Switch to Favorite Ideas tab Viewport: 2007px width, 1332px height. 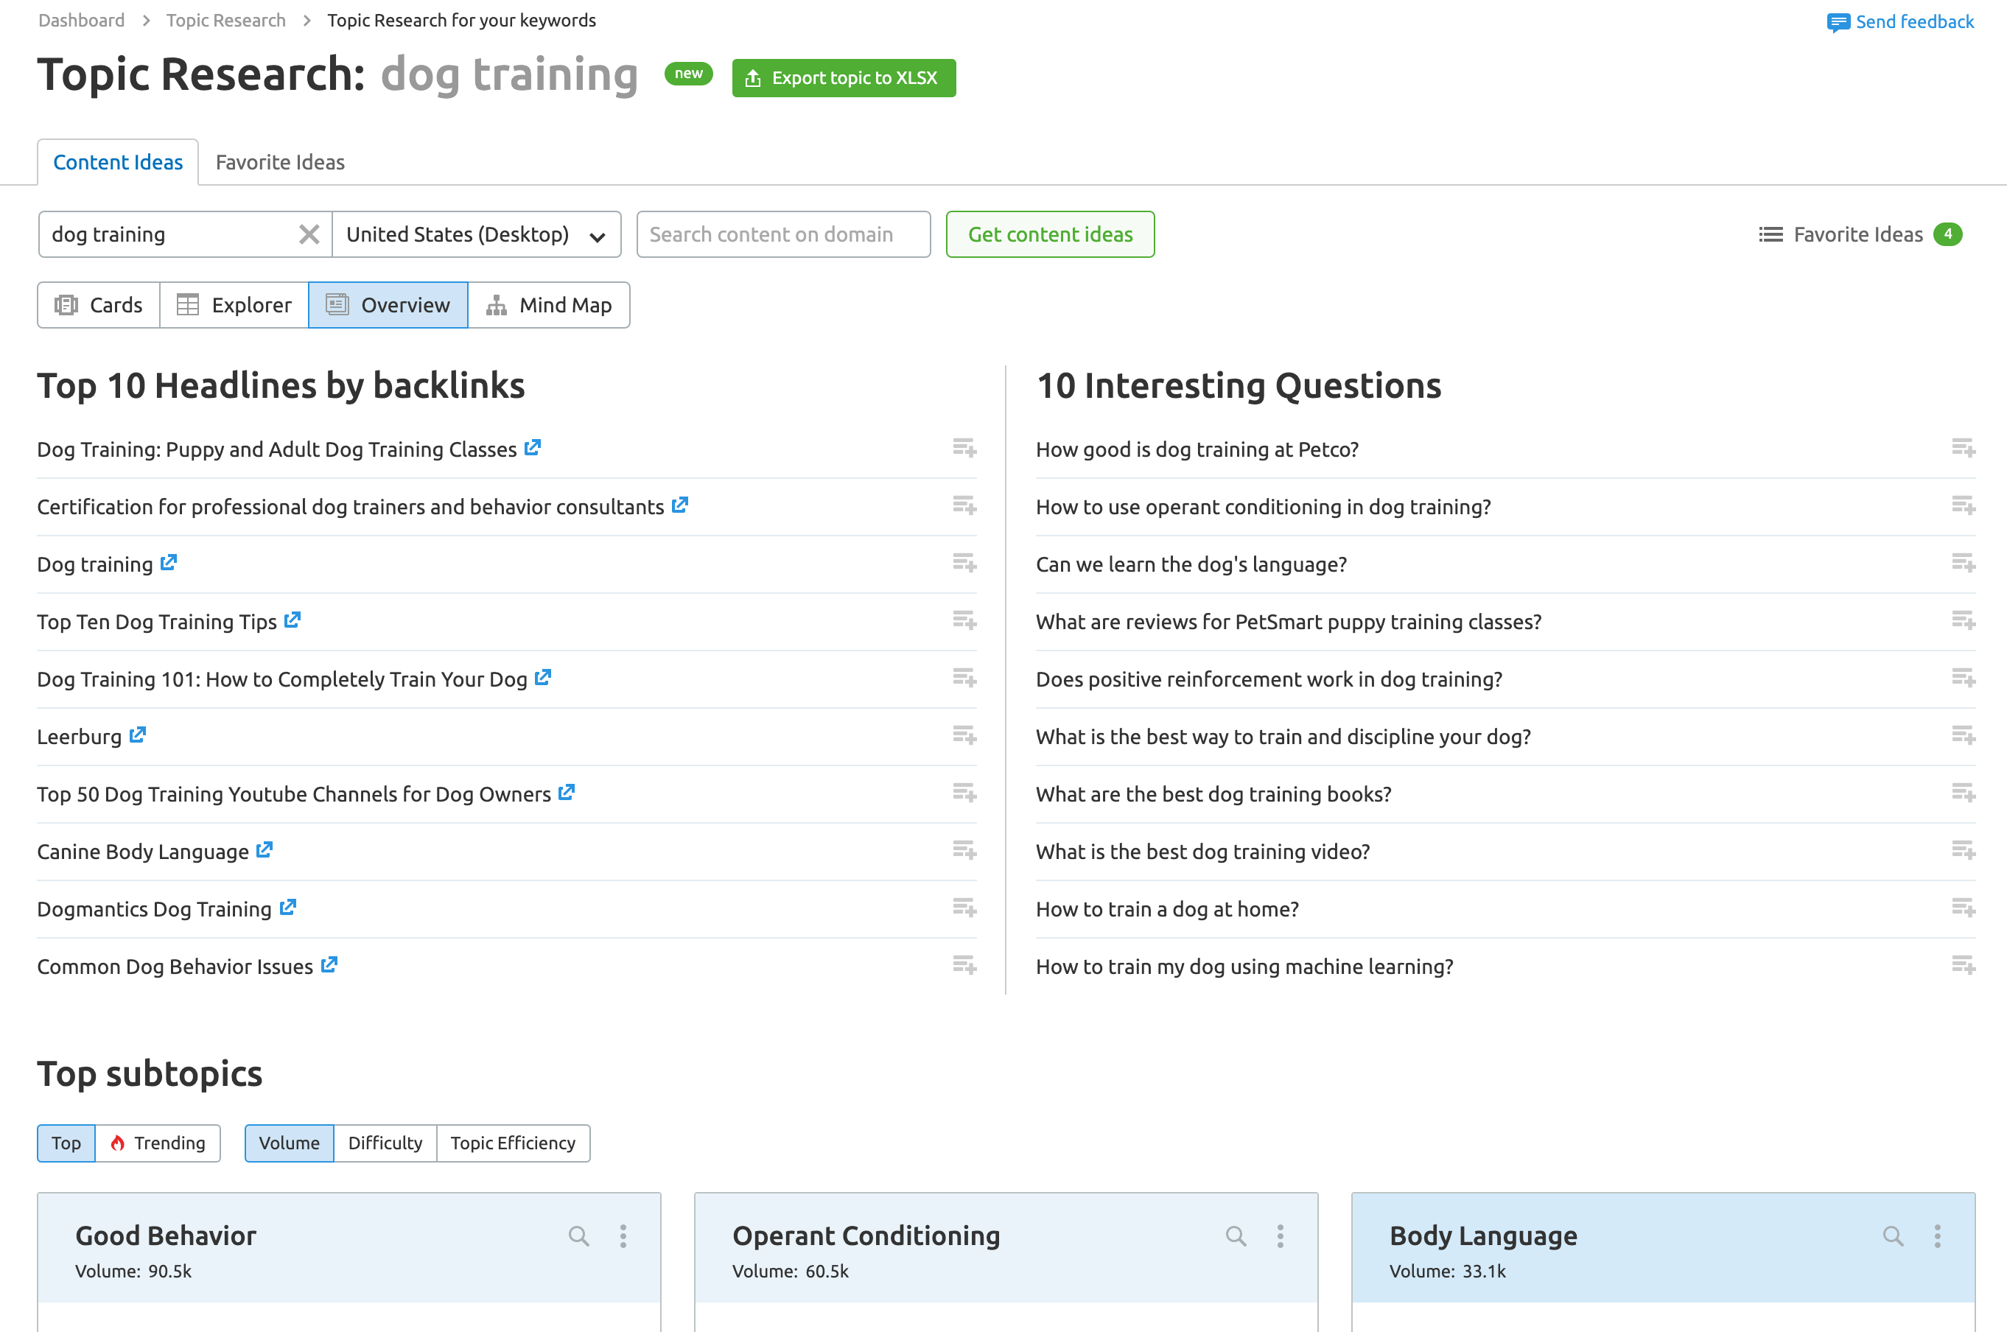coord(279,162)
